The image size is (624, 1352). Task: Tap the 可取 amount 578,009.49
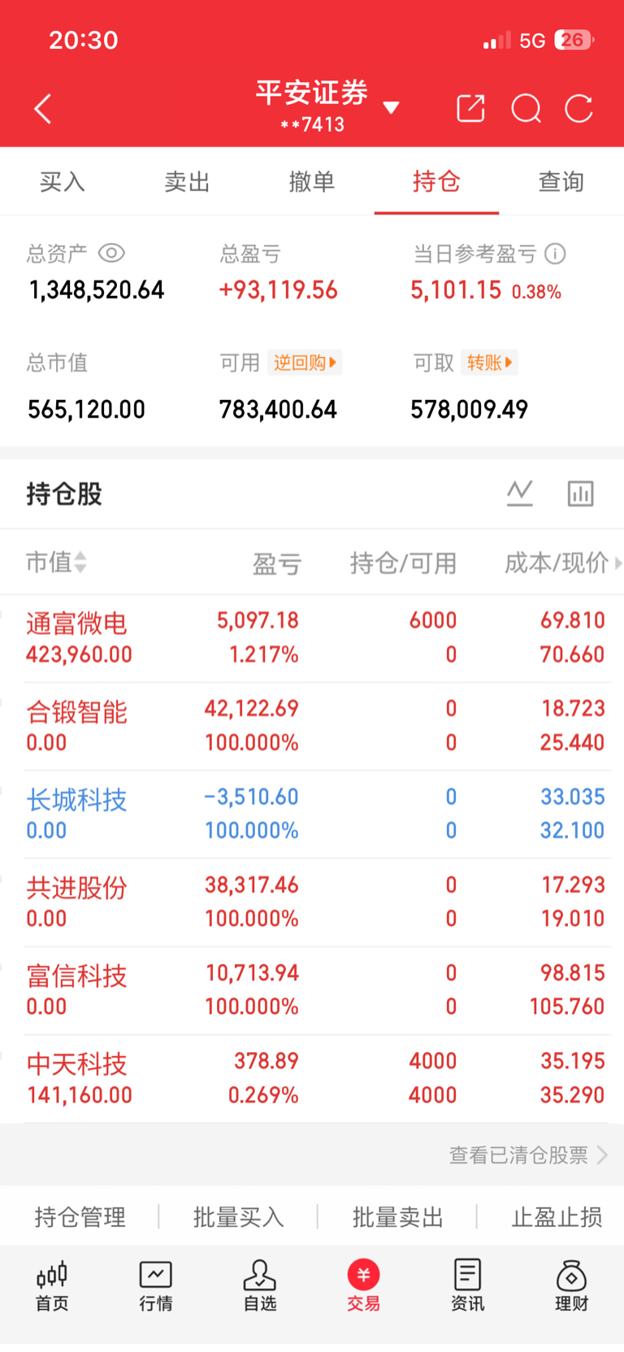(x=469, y=409)
